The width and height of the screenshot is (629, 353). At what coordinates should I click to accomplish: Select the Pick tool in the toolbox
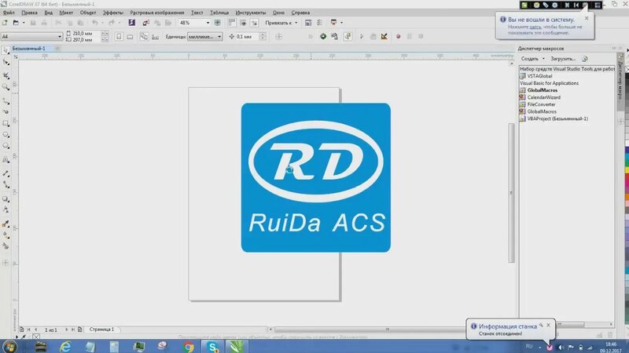[6, 50]
